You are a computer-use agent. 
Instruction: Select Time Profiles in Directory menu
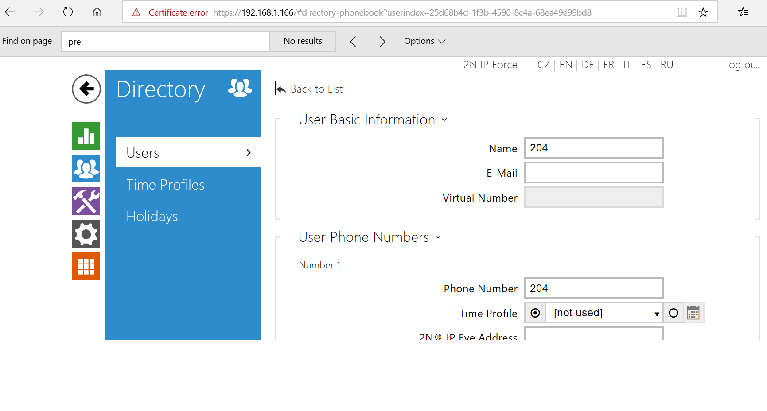point(165,185)
